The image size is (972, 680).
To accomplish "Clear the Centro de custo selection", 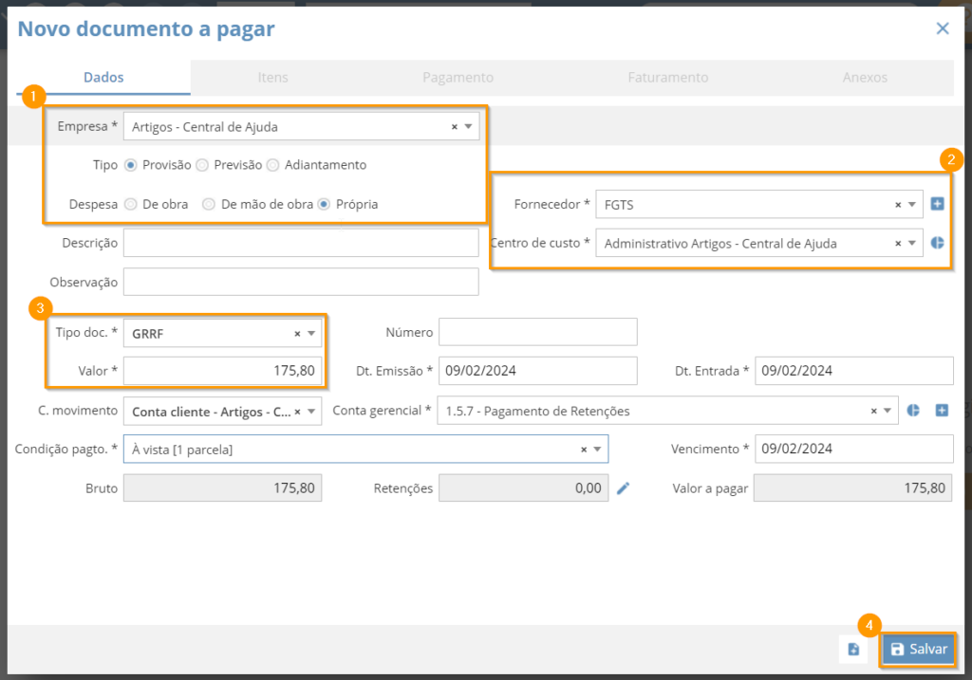I will (898, 244).
